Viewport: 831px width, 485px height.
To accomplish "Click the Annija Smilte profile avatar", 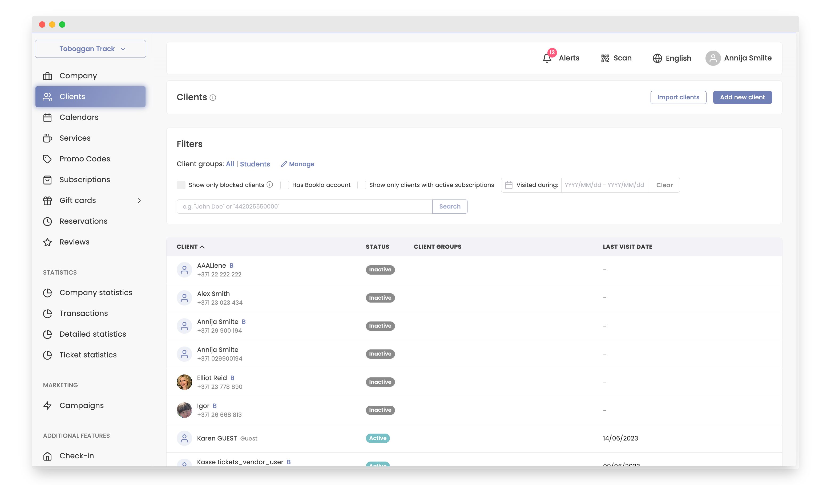I will click(713, 58).
